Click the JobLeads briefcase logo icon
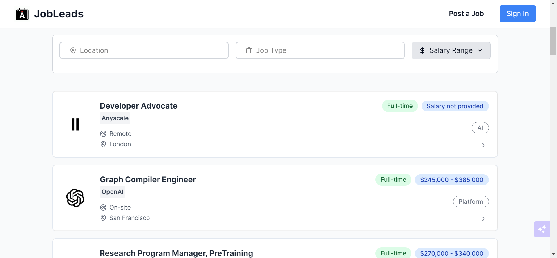Viewport: 557px width, 258px height. [22, 14]
